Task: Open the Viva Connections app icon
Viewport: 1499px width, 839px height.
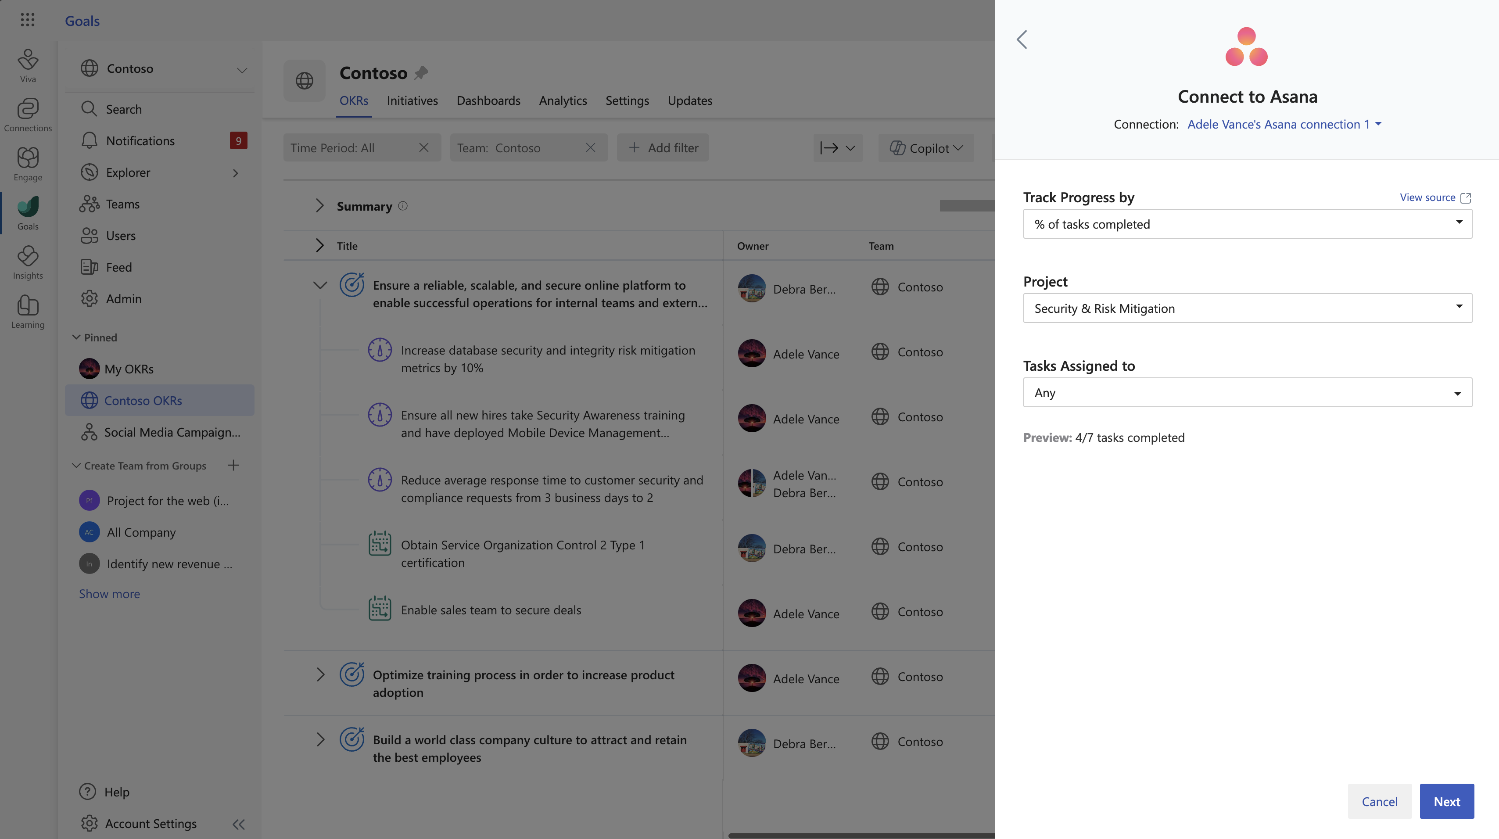Action: pyautogui.click(x=27, y=114)
